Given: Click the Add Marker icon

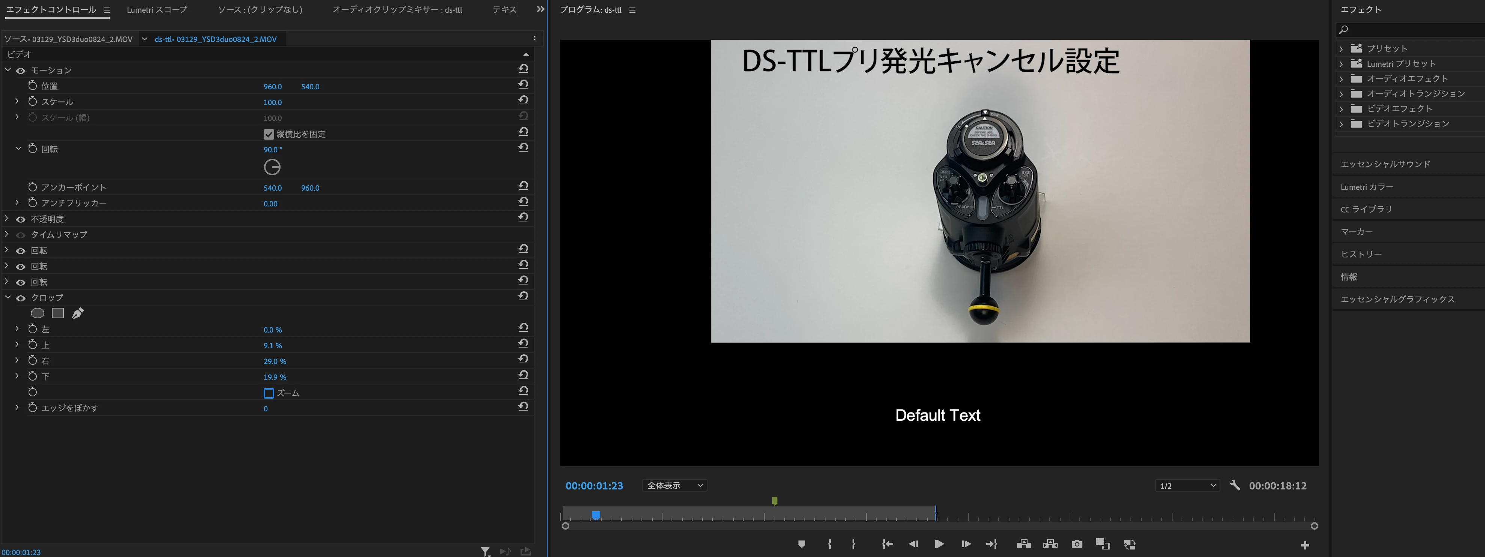Looking at the screenshot, I should click(x=801, y=544).
